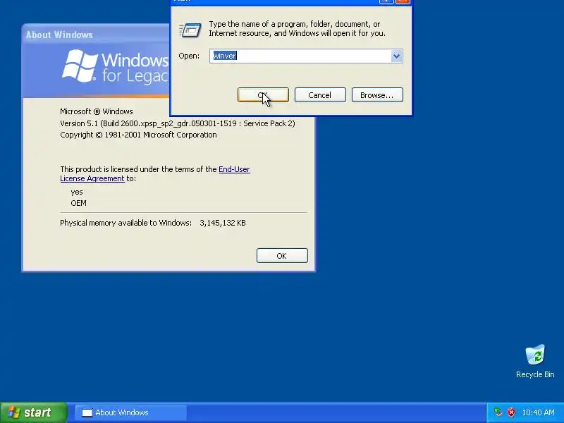The width and height of the screenshot is (564, 423).
Task: Click the 'Physical memory available to Windows' label
Action: click(x=125, y=223)
